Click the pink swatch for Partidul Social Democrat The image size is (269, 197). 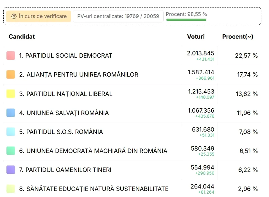click(x=11, y=55)
